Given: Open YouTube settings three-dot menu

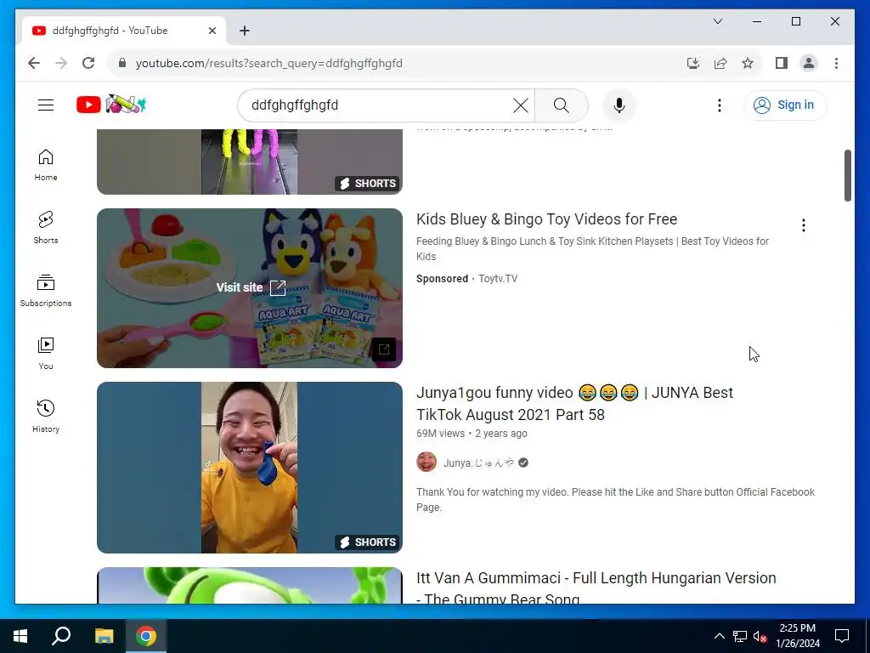Looking at the screenshot, I should tap(719, 105).
